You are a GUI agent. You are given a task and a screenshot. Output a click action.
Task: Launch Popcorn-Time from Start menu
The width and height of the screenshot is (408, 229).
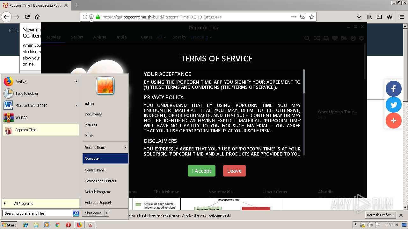(x=41, y=130)
